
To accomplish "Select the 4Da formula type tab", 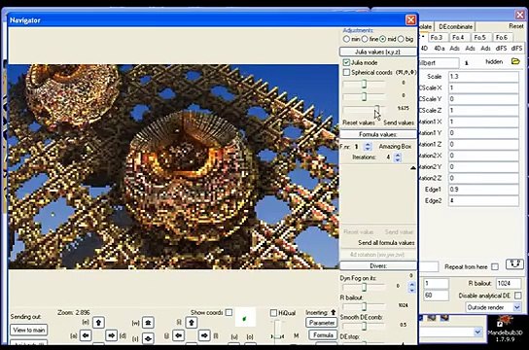I will pyautogui.click(x=440, y=49).
